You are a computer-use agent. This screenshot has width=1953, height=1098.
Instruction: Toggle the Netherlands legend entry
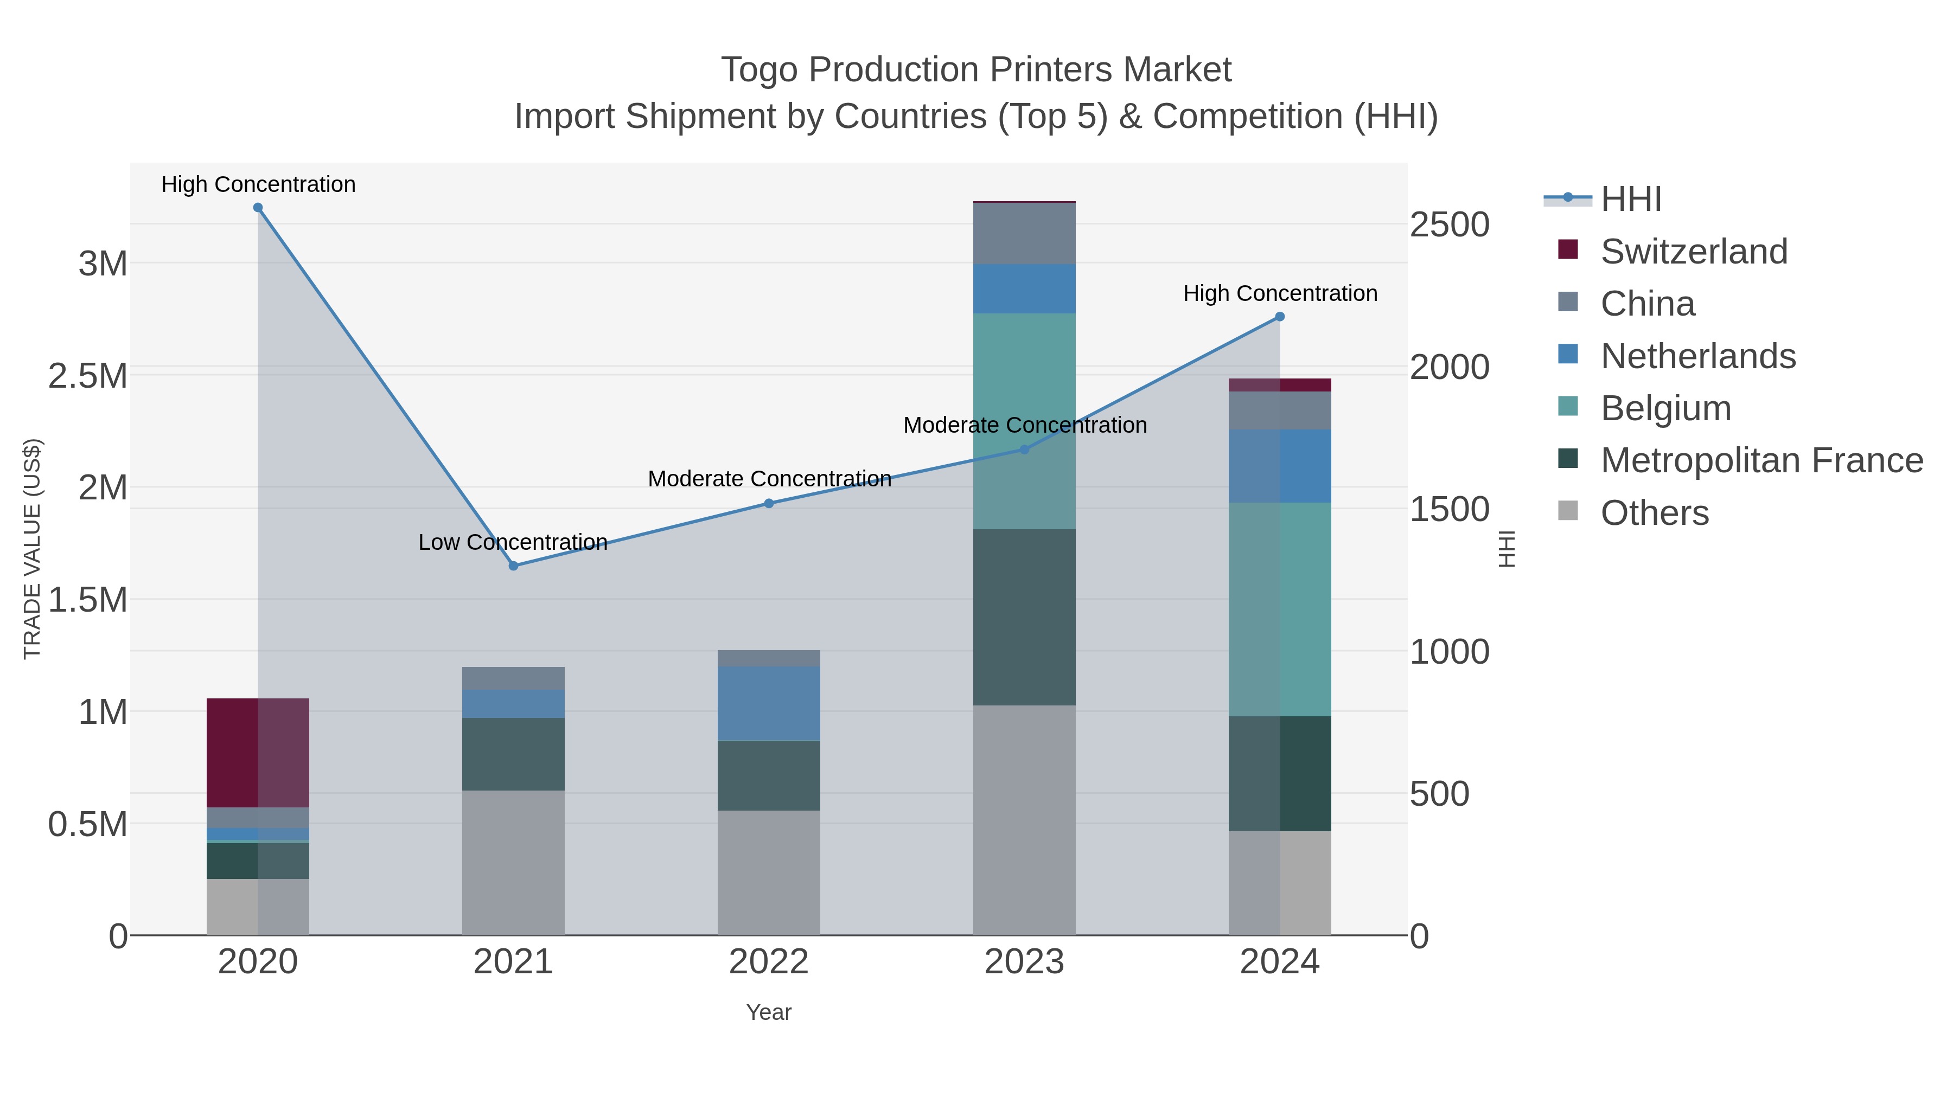[1677, 356]
